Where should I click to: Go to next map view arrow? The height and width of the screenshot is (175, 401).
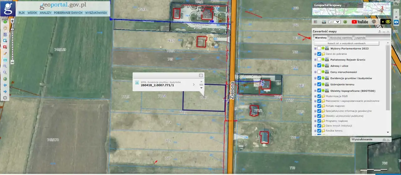(x=5, y=91)
